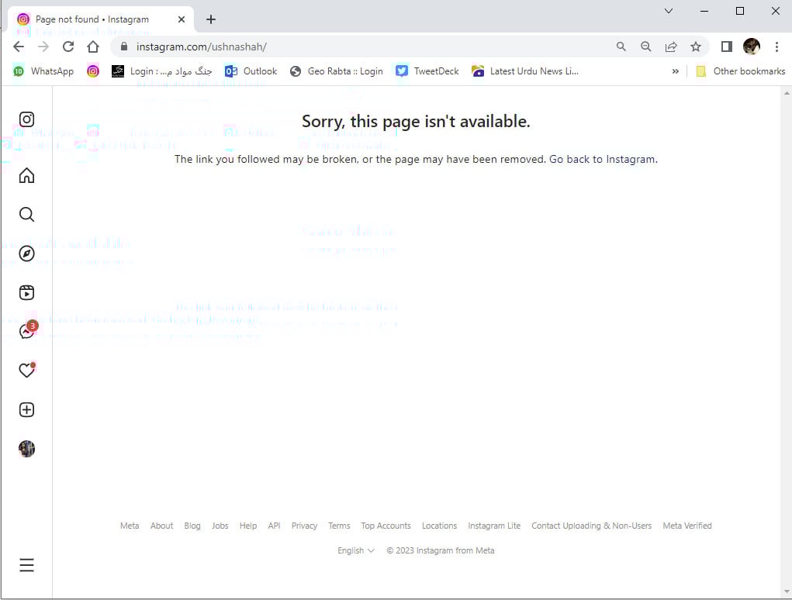The width and height of the screenshot is (792, 600).
Task: Open Instagram Search from the sidebar
Action: pyautogui.click(x=26, y=215)
